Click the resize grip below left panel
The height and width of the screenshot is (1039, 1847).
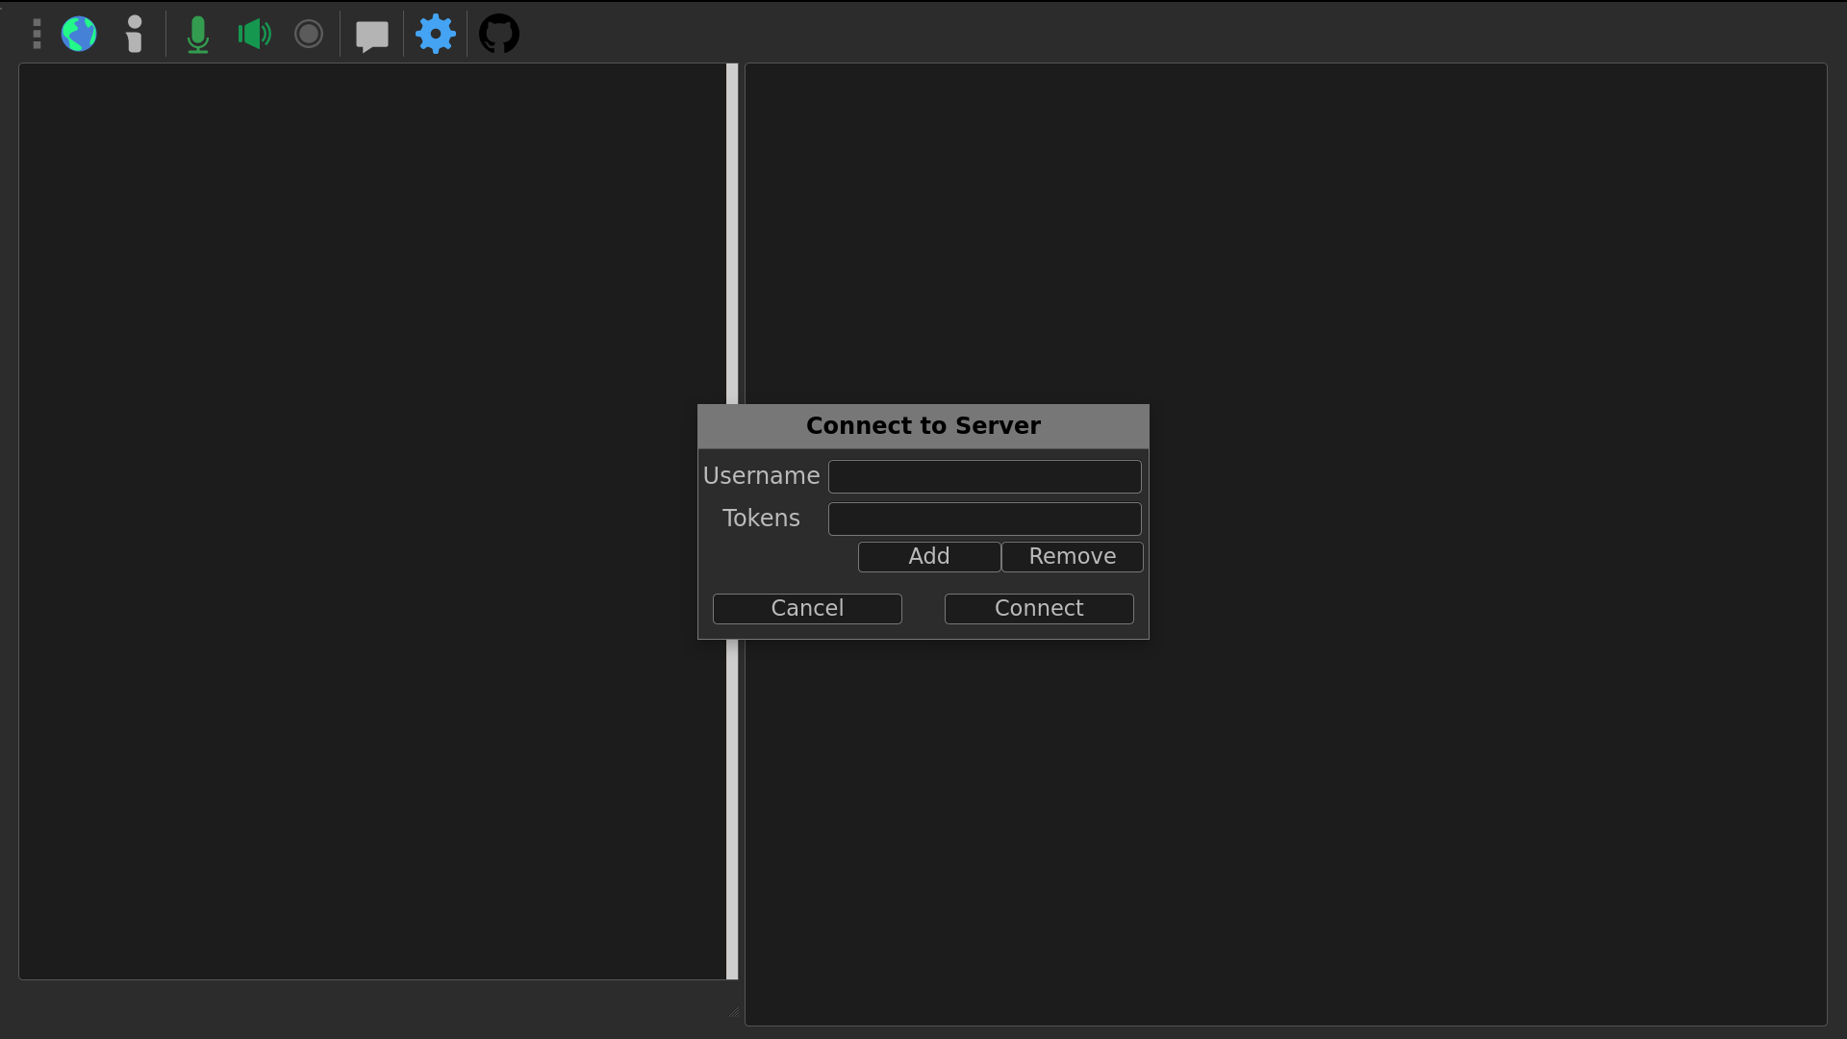click(733, 1011)
